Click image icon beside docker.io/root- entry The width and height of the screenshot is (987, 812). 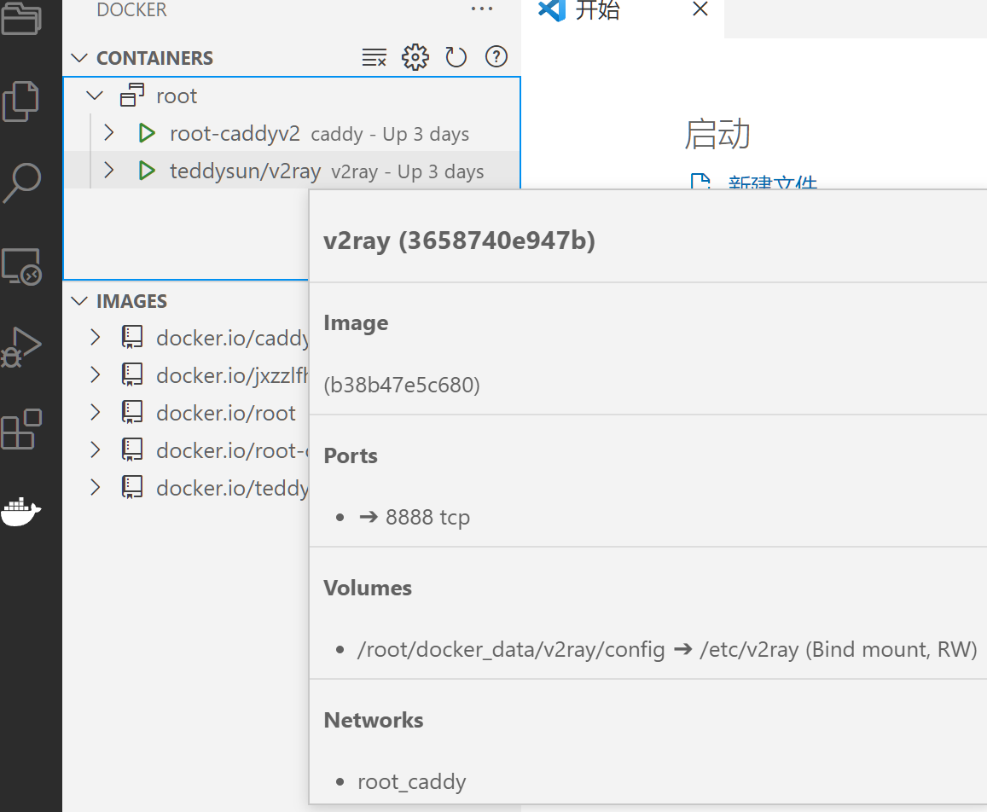(x=131, y=449)
